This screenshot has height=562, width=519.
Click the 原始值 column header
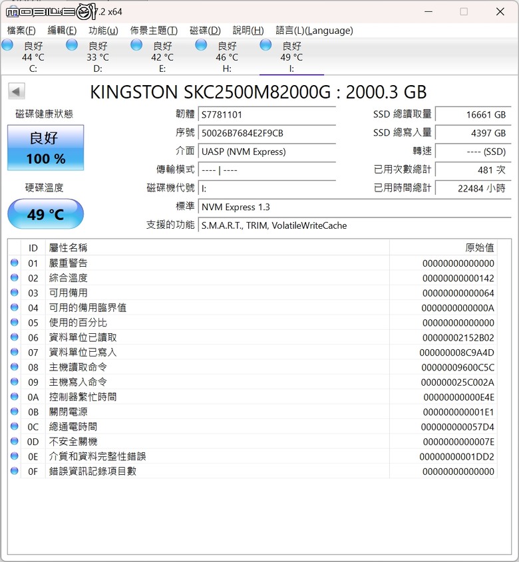pos(443,247)
